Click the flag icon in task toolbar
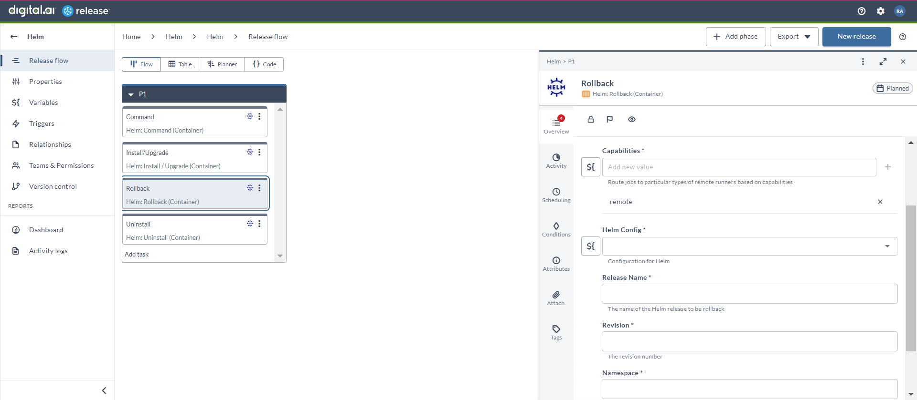This screenshot has width=917, height=400. [610, 119]
